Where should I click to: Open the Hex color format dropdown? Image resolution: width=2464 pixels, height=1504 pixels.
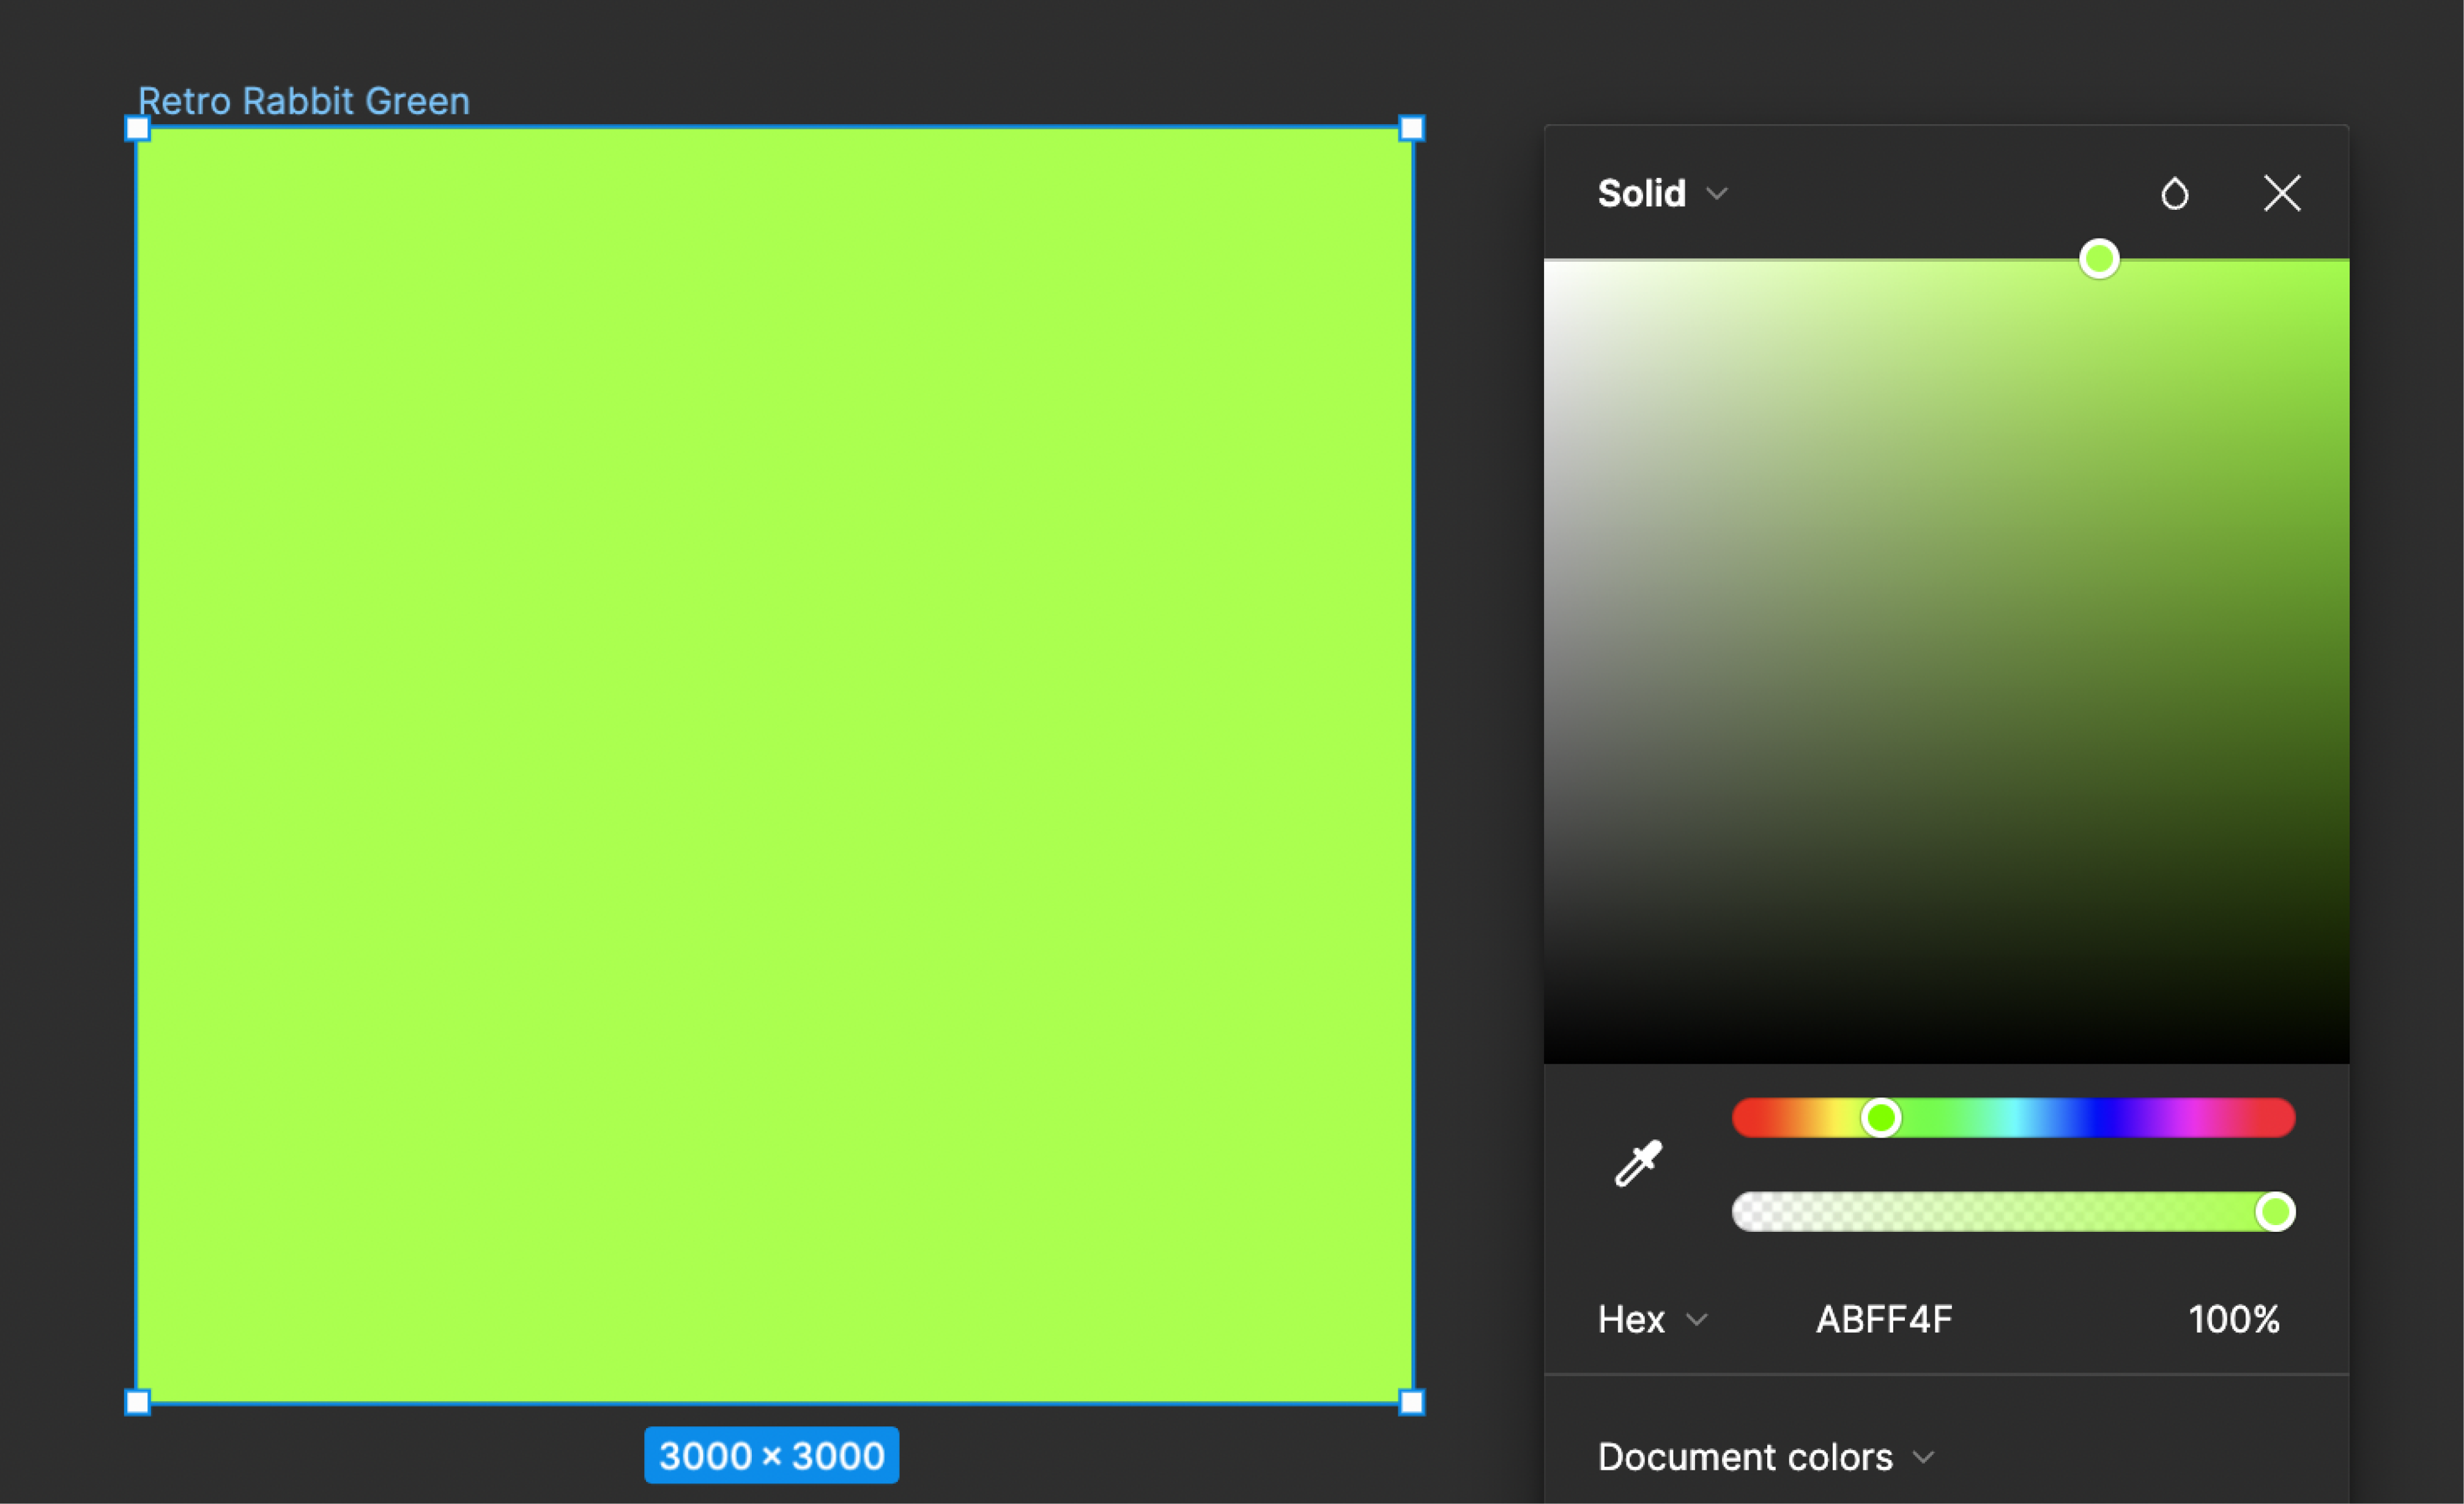click(1652, 1320)
